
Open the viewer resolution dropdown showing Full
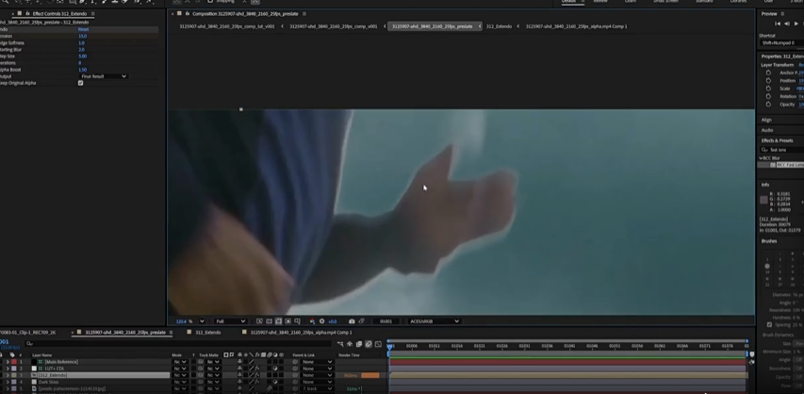(231, 321)
